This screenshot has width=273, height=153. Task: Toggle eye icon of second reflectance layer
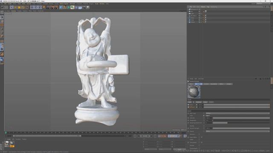click(x=189, y=107)
